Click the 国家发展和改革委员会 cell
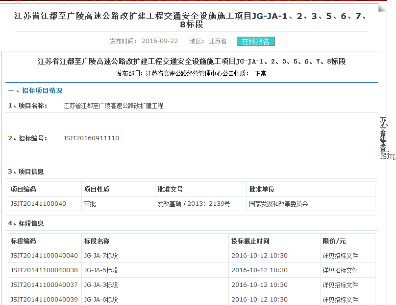Screen dimensions: 396x305 point(278,204)
